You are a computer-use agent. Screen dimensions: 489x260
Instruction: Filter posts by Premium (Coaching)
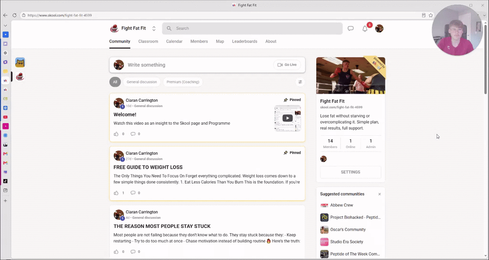click(x=183, y=82)
